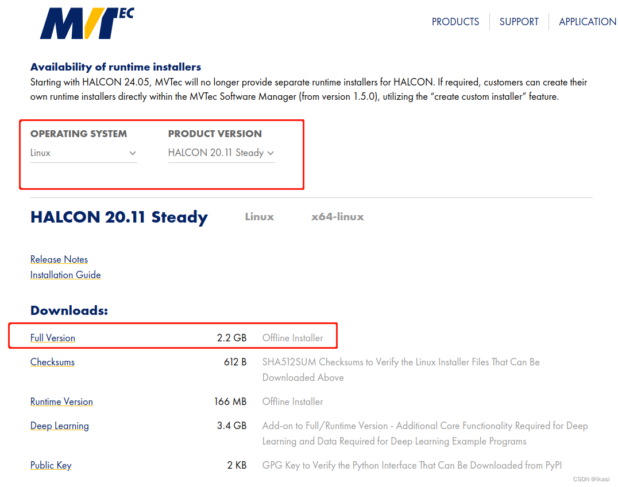
Task: Click the 'Downloads:' heading
Action: pos(69,311)
